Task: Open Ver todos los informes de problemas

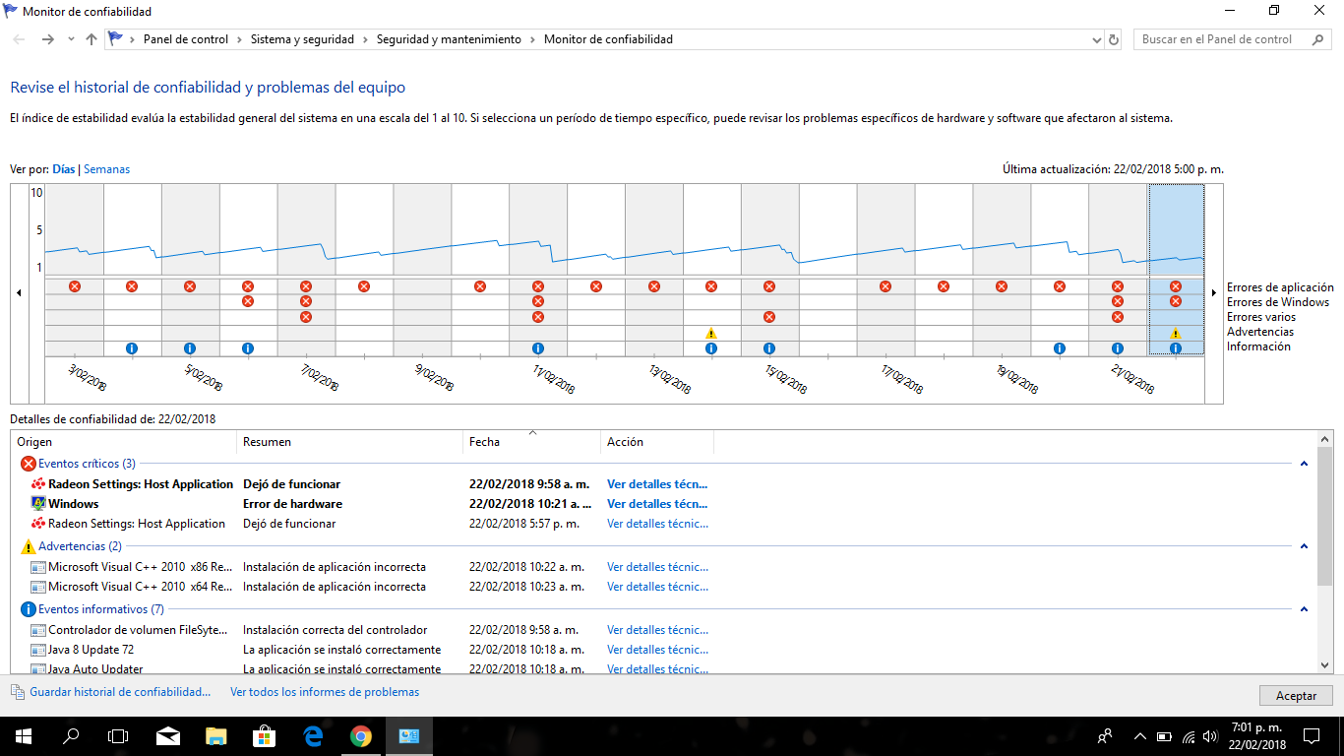Action: point(325,692)
